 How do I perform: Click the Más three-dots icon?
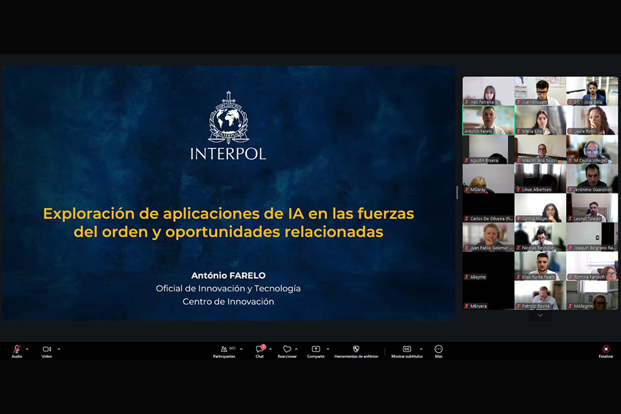click(x=438, y=349)
